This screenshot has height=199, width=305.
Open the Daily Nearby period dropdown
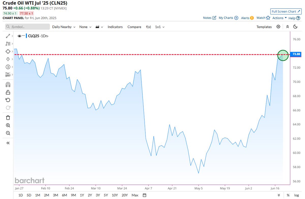click(x=64, y=27)
